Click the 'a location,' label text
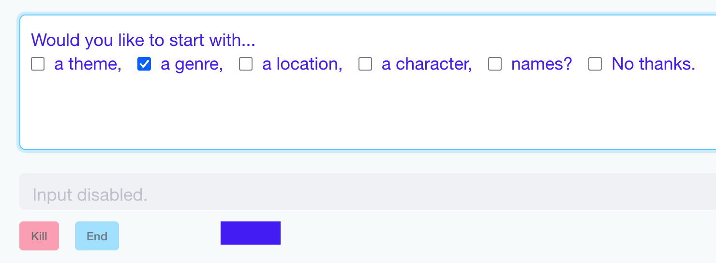 point(302,64)
